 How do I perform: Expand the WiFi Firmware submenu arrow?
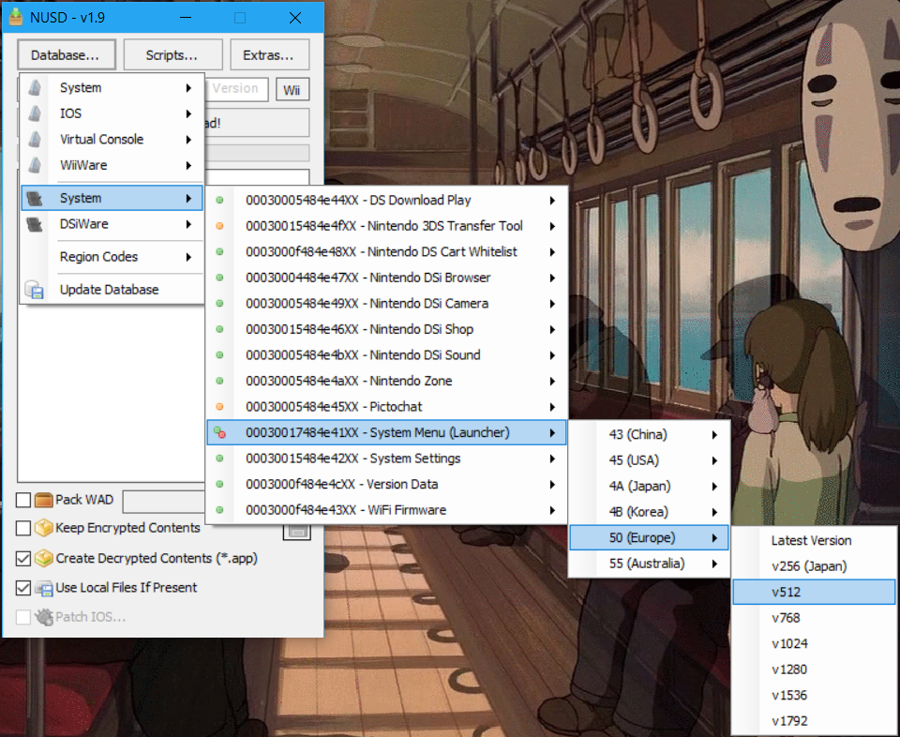click(x=552, y=510)
